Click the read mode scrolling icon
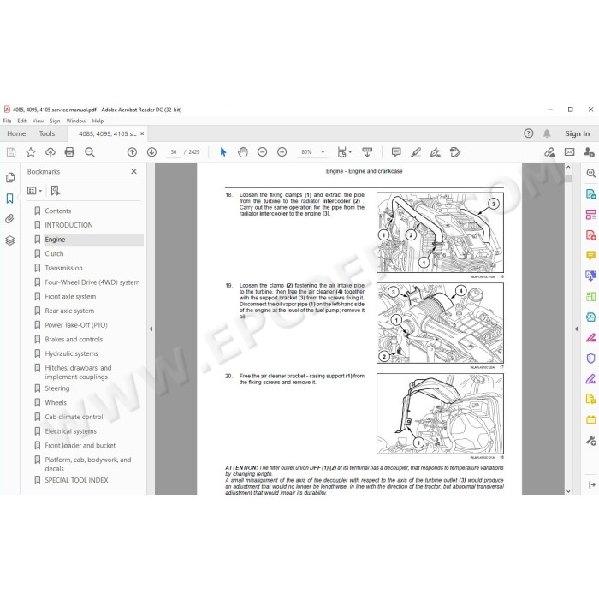 point(367,152)
